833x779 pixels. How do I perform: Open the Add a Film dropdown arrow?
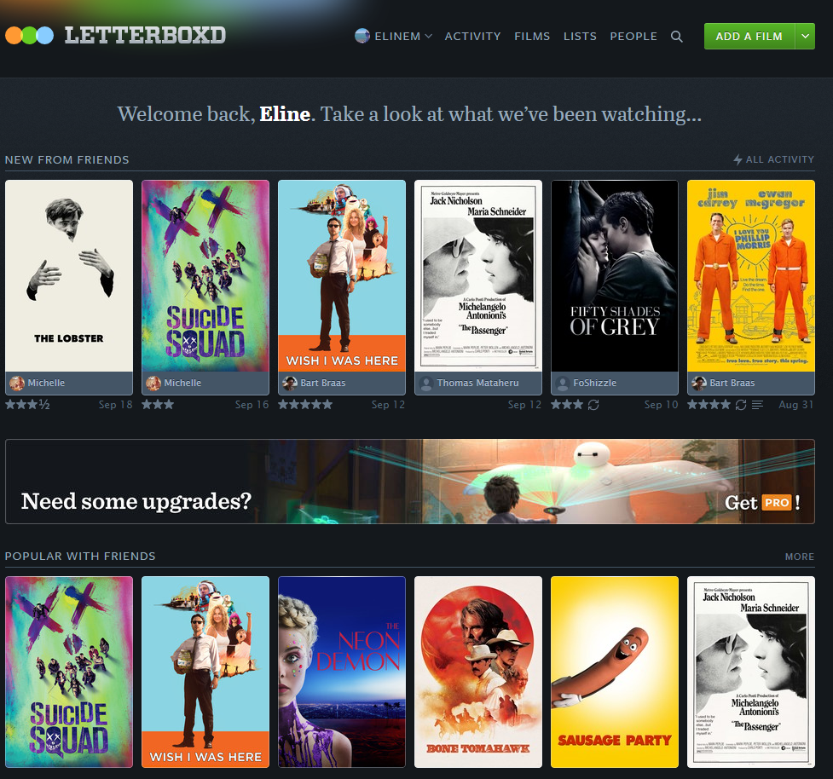coord(805,36)
